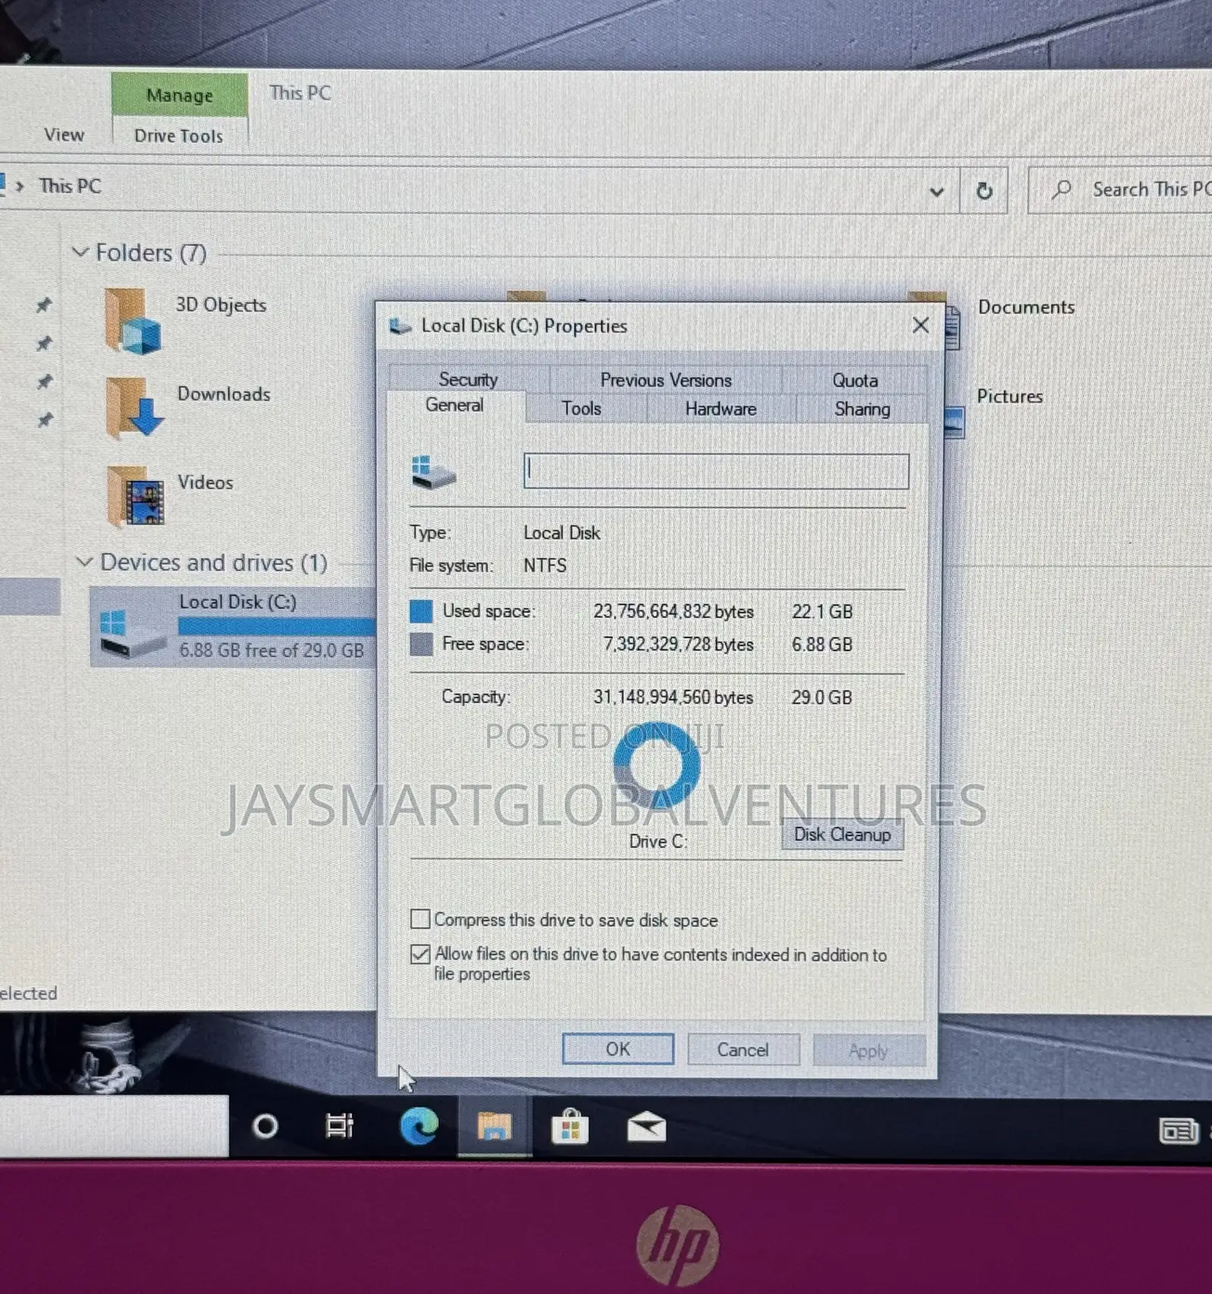Open the address bar history dropdown
1212x1294 pixels.
point(936,192)
